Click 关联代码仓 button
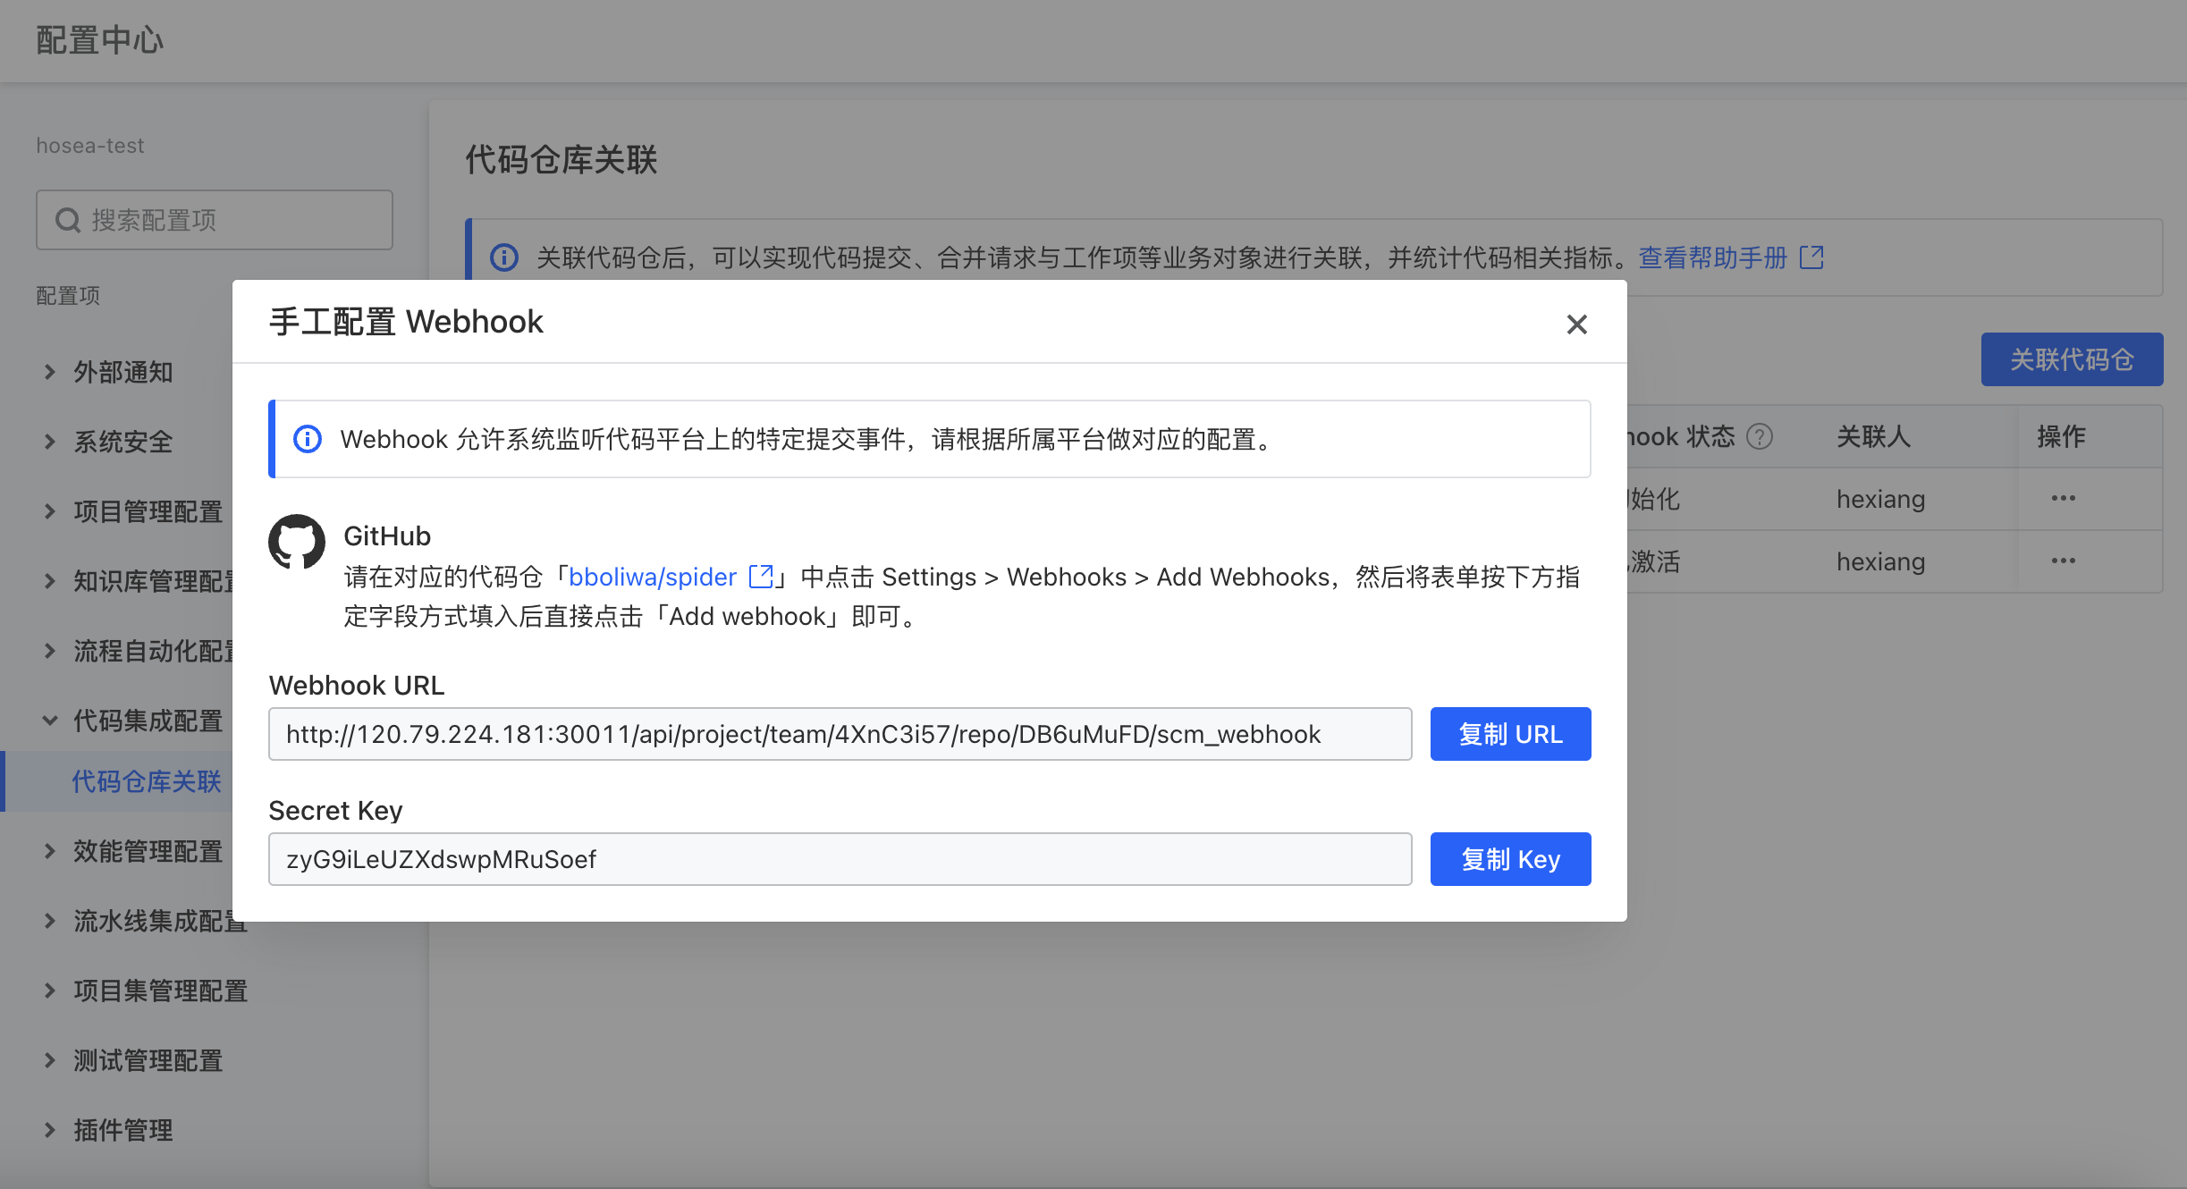The width and height of the screenshot is (2187, 1189). pos(2072,359)
